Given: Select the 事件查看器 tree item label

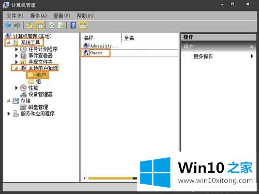Looking at the screenshot, I should point(40,55).
